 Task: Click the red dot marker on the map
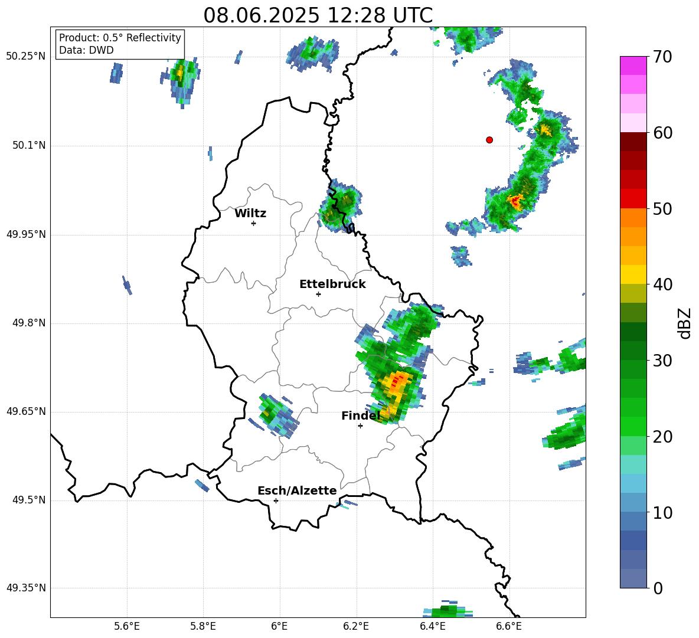coord(489,140)
